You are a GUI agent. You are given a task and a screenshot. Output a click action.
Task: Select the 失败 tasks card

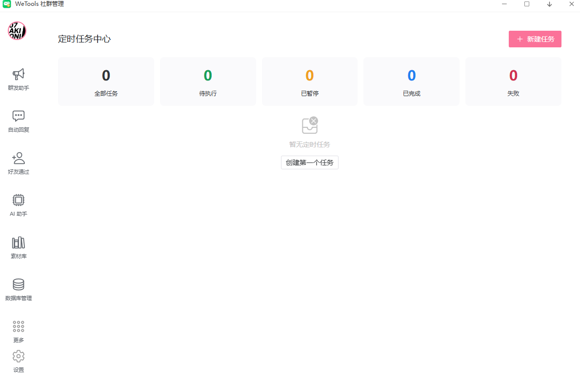(513, 81)
